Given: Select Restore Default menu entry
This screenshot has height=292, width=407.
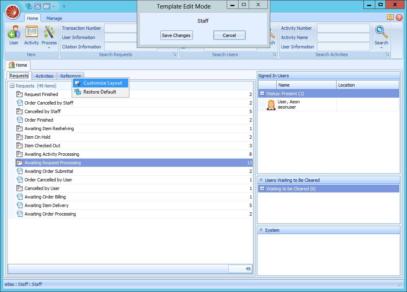Looking at the screenshot, I should pyautogui.click(x=100, y=92).
